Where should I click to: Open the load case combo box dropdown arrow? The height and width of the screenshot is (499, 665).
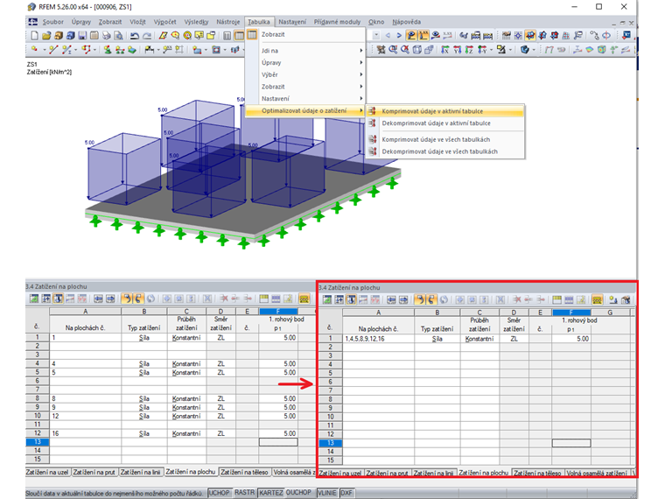(x=376, y=36)
